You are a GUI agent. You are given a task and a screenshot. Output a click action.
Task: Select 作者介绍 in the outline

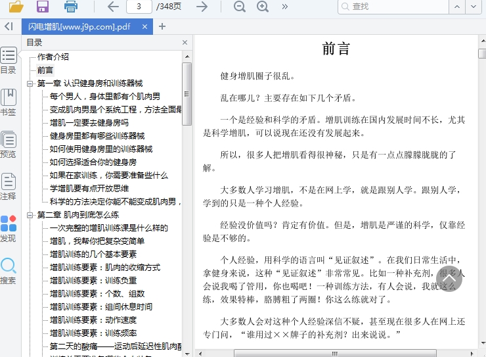coord(53,57)
